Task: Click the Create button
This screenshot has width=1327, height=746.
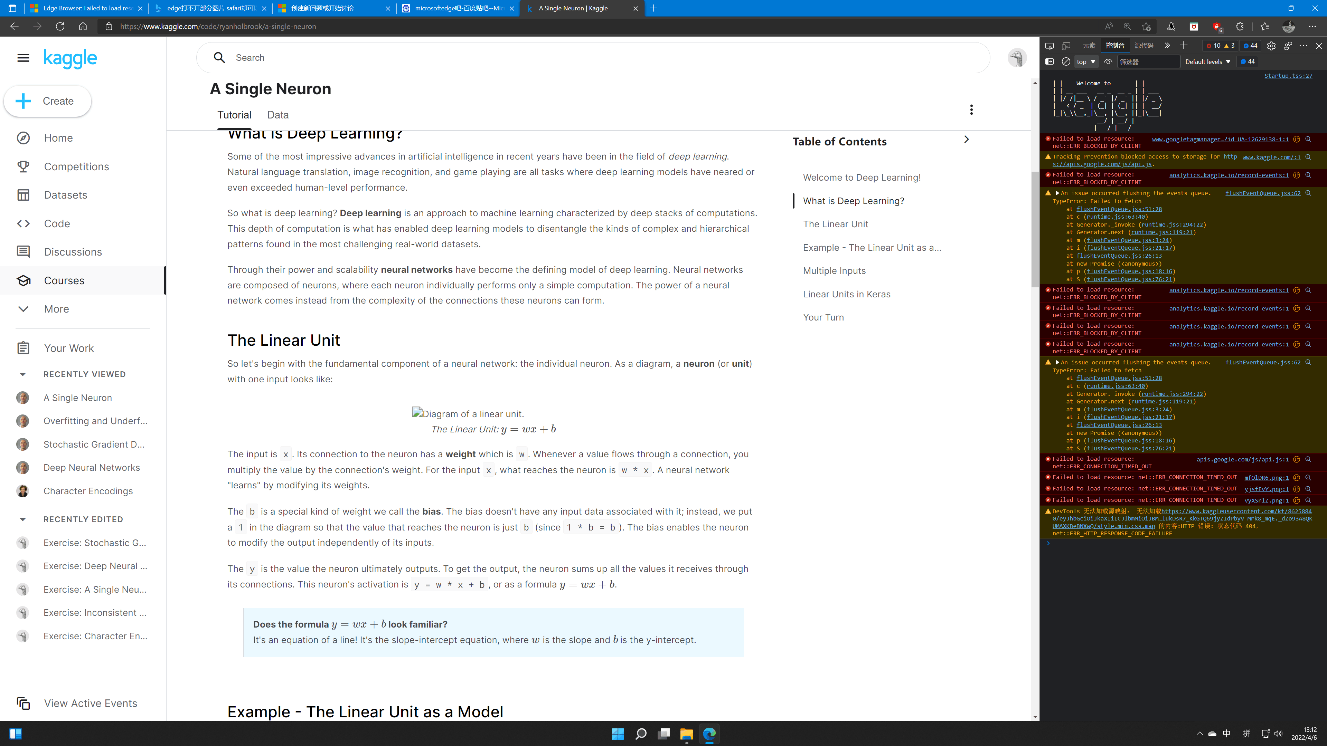Action: (x=48, y=102)
